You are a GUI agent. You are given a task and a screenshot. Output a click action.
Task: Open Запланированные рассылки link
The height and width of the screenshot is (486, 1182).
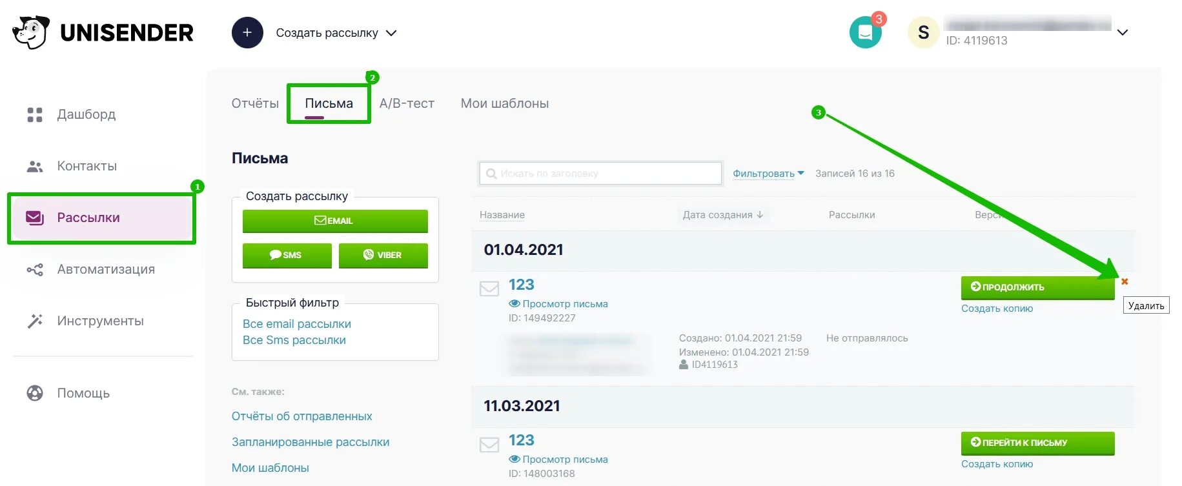pos(311,442)
